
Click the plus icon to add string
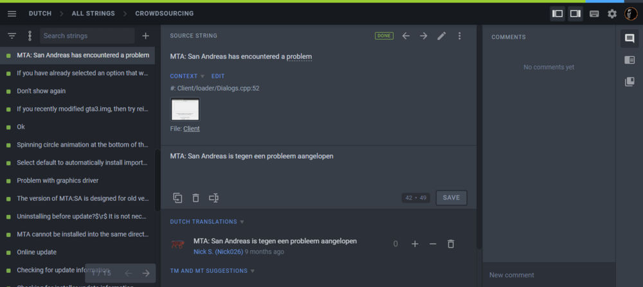145,36
